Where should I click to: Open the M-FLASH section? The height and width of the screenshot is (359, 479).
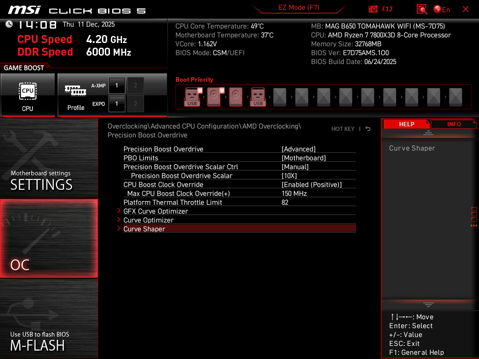click(49, 319)
